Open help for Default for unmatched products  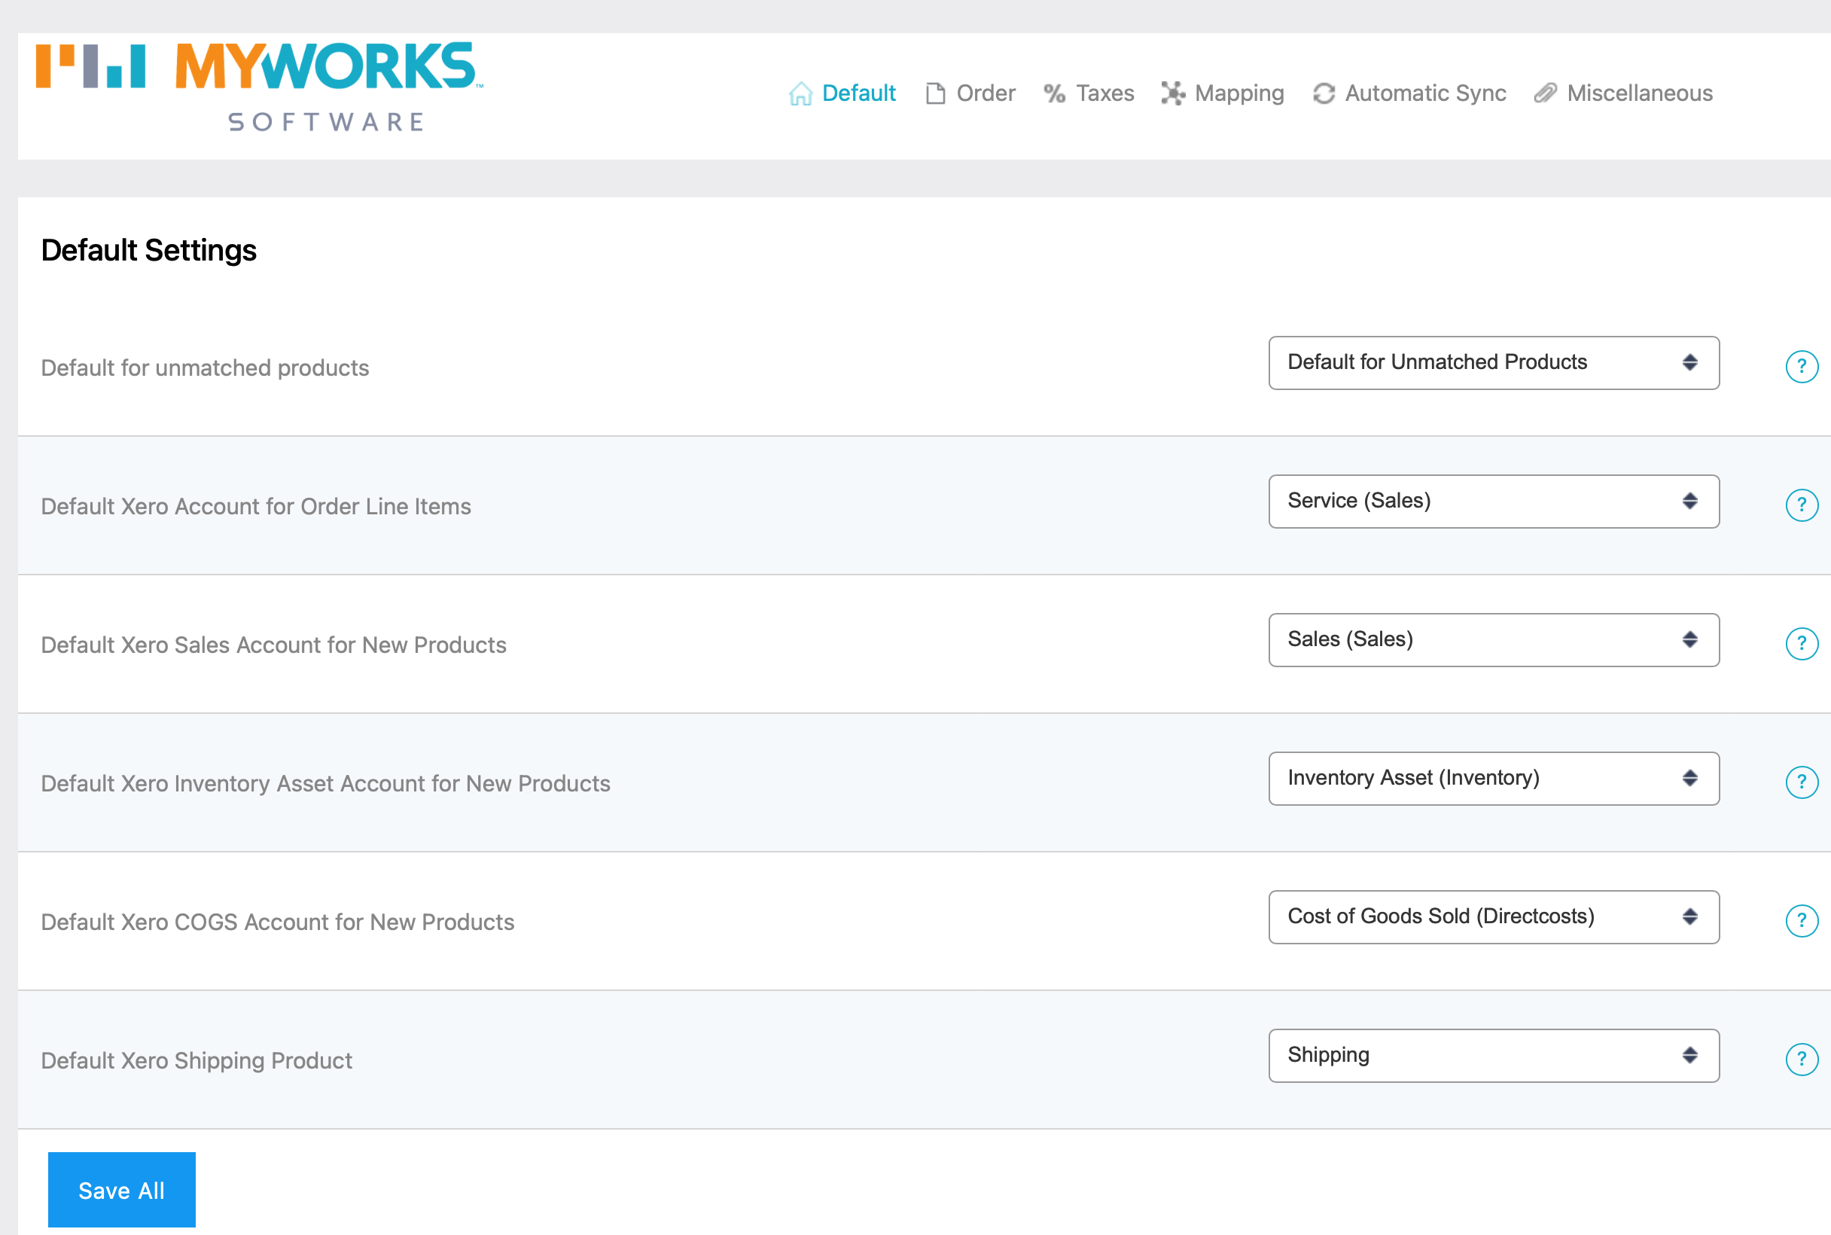point(1802,366)
